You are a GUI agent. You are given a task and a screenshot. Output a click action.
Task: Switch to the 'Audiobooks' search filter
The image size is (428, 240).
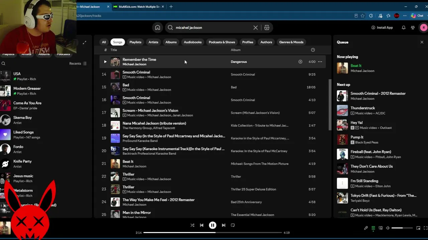pyautogui.click(x=193, y=42)
